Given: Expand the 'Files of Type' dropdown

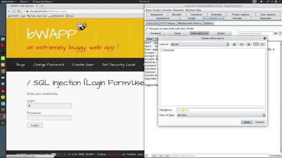Looking at the screenshot, I should click(264, 115).
